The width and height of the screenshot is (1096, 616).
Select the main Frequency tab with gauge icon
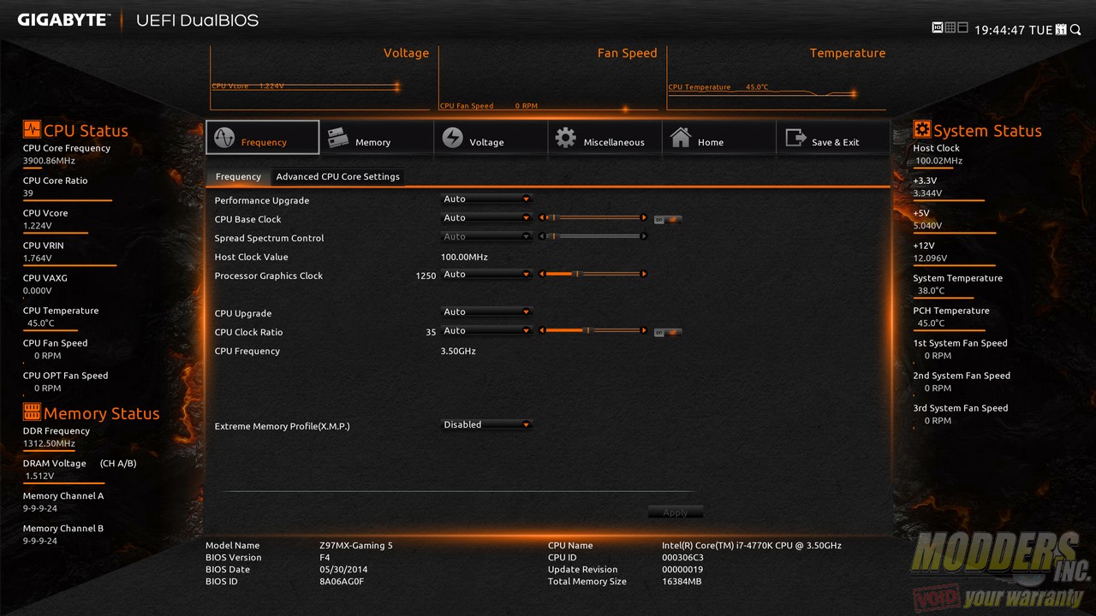pyautogui.click(x=263, y=138)
